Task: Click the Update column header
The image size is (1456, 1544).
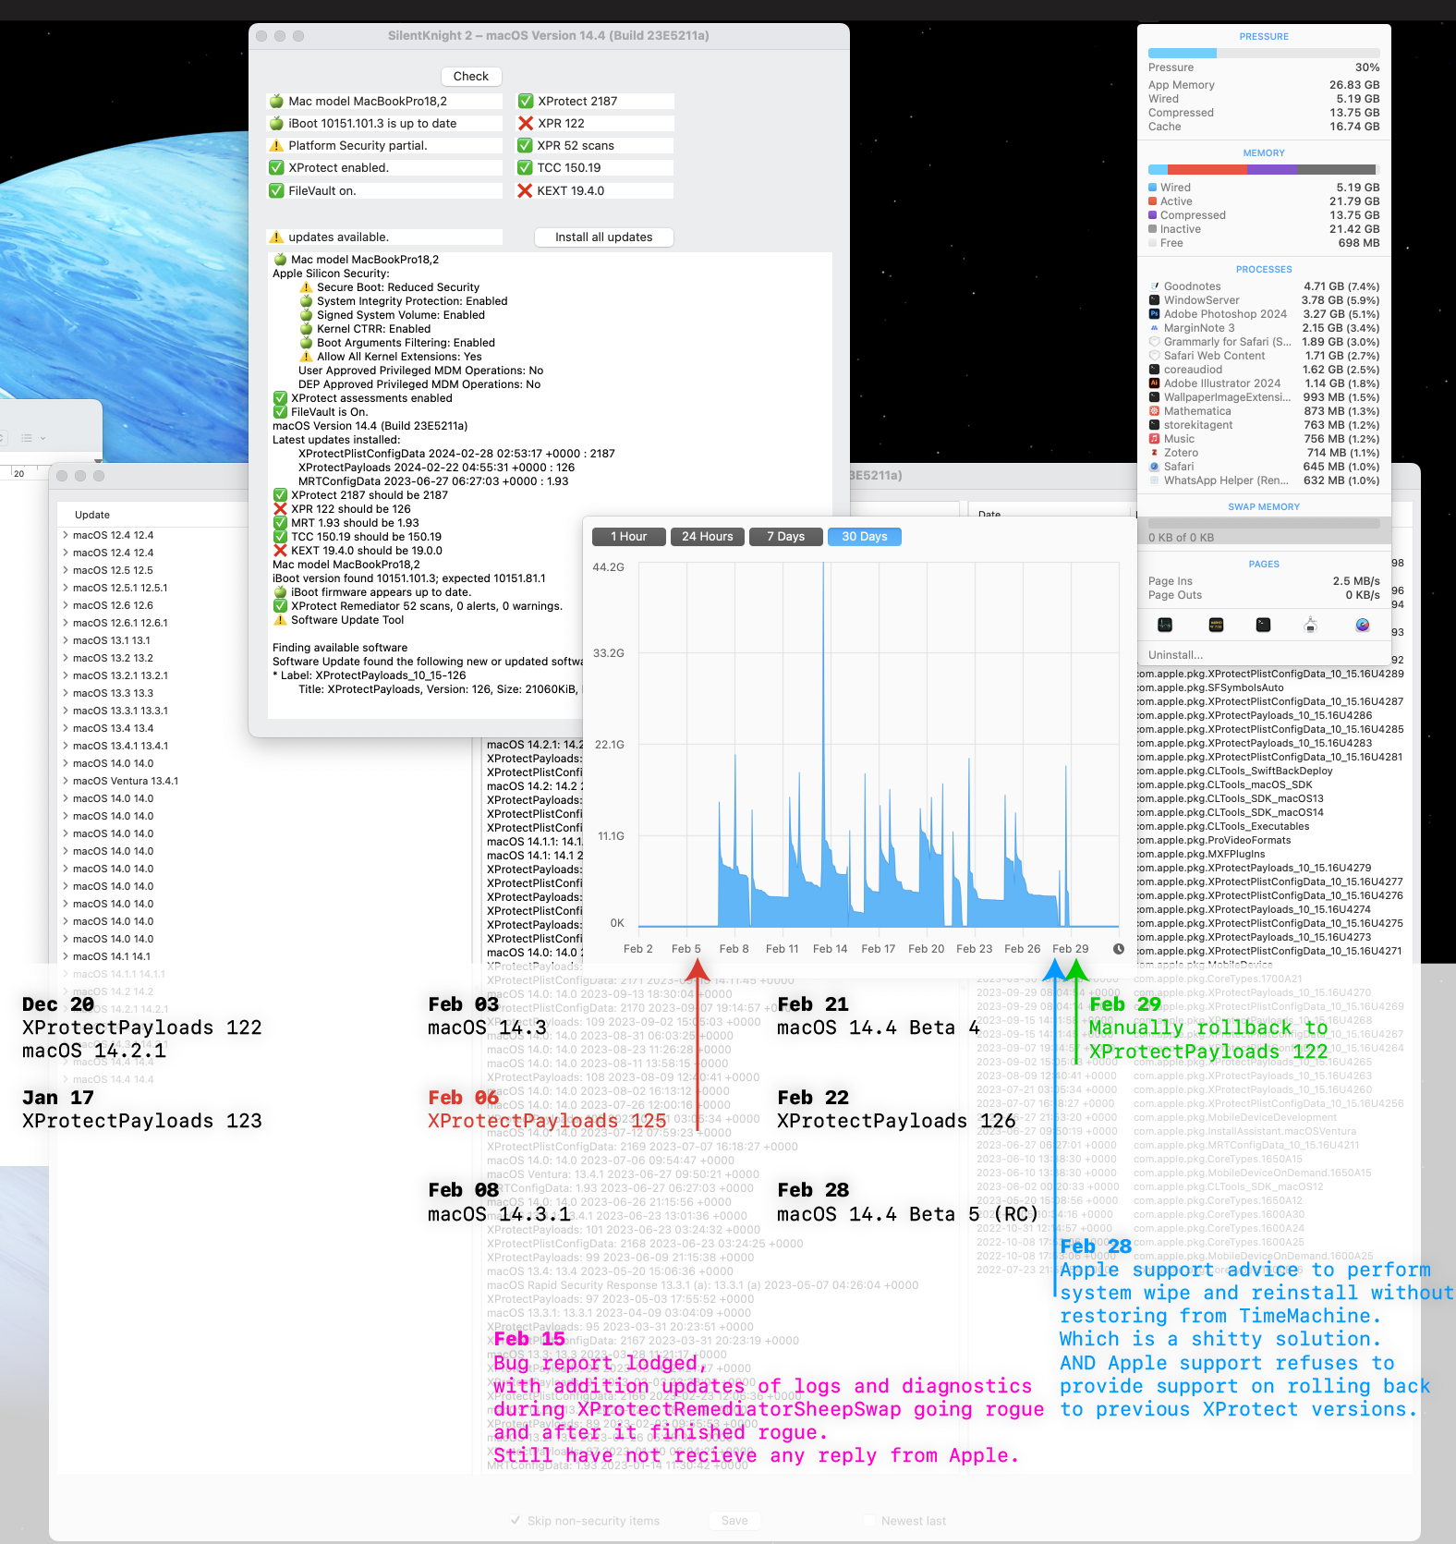Action: 92,515
